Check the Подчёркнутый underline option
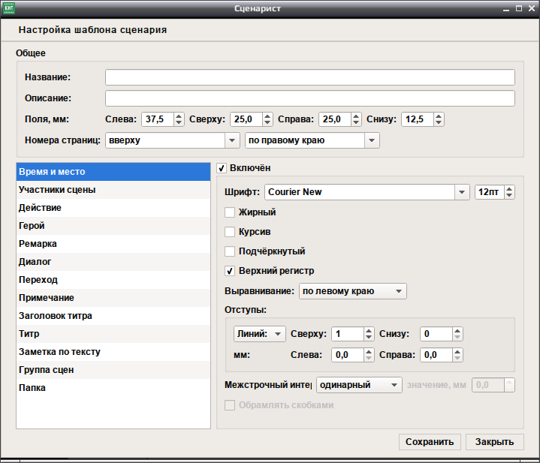 [230, 251]
